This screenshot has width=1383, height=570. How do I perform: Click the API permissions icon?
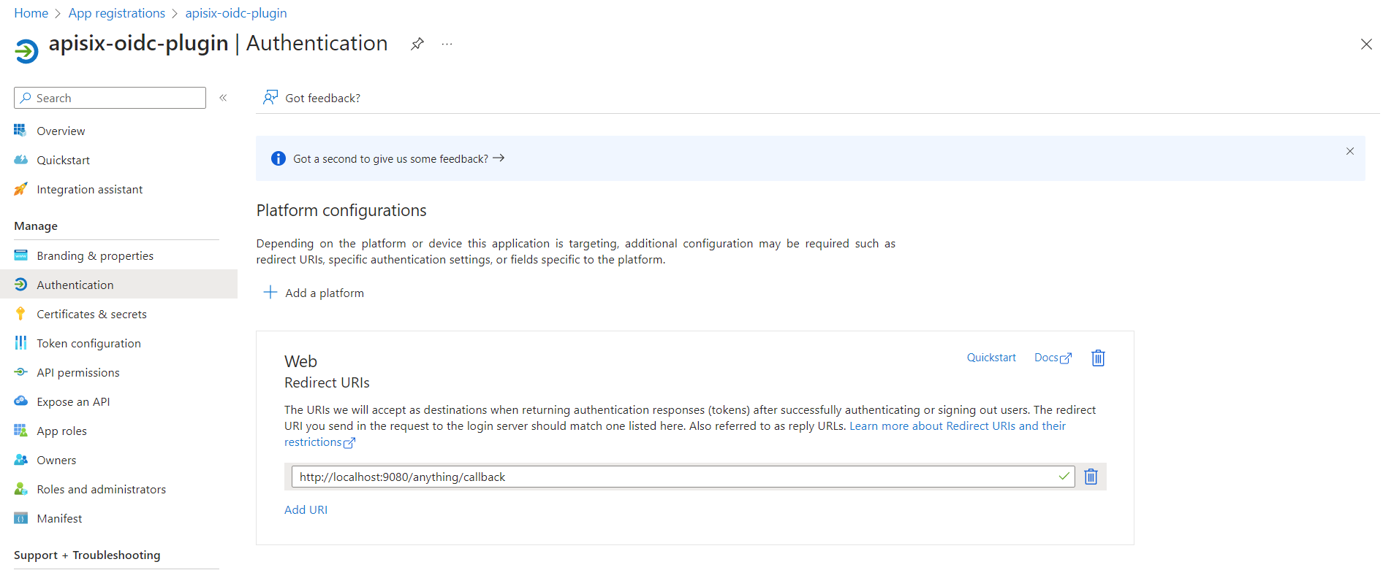20,372
